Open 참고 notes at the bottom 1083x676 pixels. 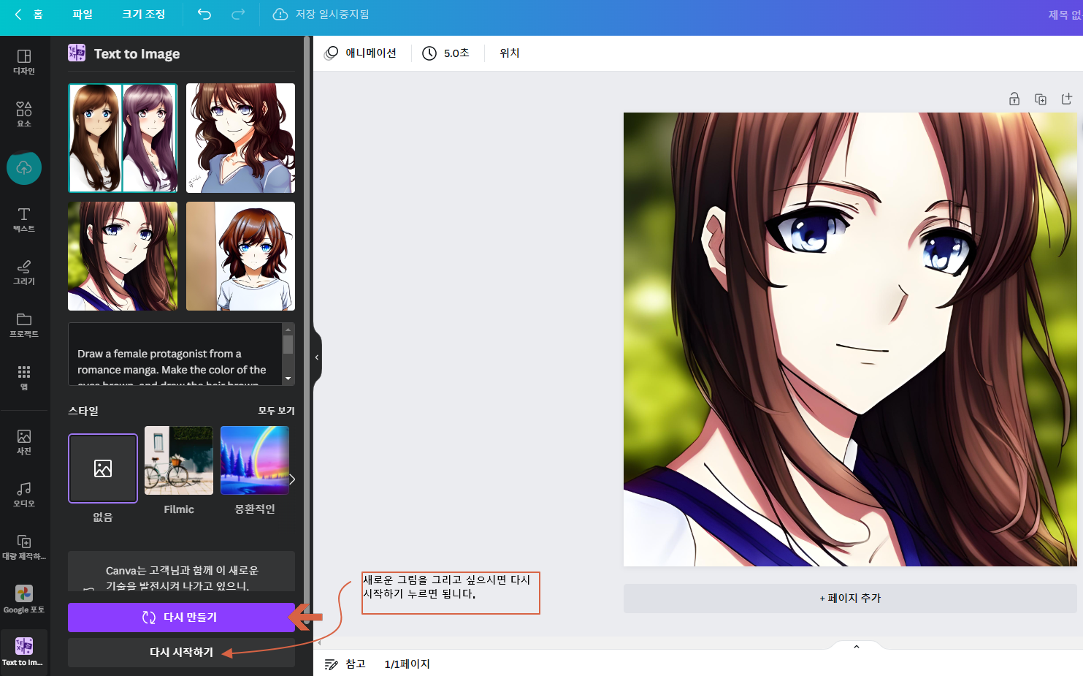pos(345,664)
